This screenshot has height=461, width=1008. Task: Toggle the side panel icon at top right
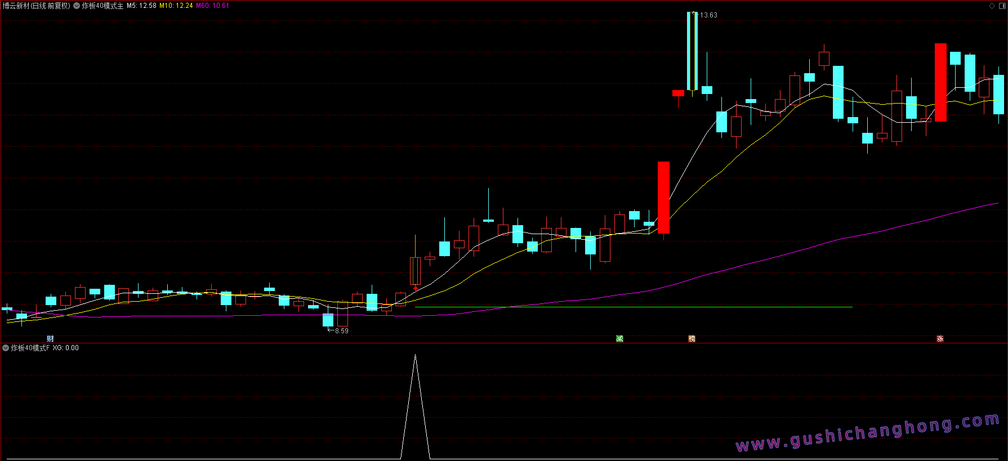(1001, 6)
